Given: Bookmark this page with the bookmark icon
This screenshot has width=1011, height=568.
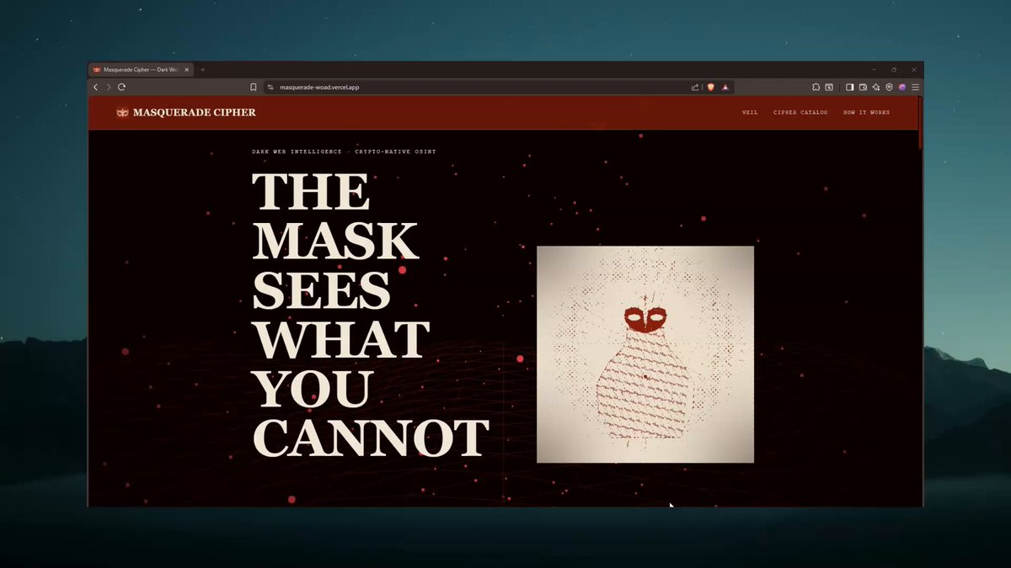Looking at the screenshot, I should (253, 87).
